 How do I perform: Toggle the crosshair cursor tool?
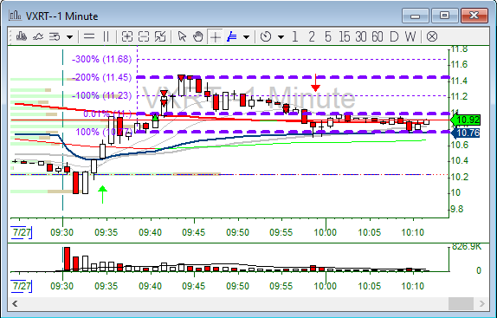coord(216,37)
